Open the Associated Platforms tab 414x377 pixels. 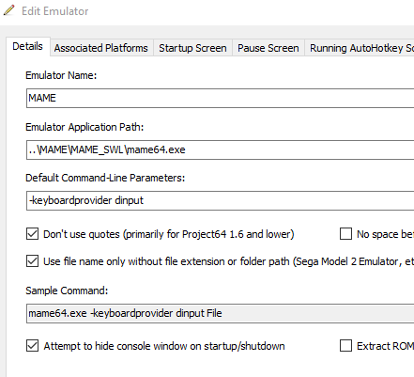[101, 48]
